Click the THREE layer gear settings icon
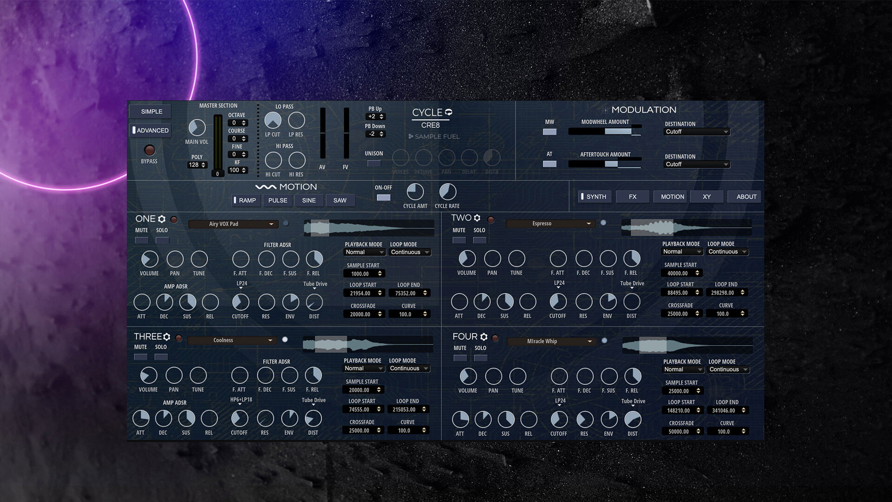Viewport: 892px width, 502px height. click(167, 337)
